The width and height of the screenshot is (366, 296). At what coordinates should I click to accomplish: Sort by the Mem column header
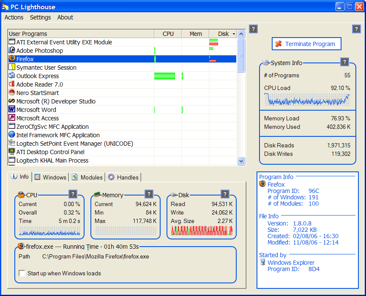[x=195, y=34]
